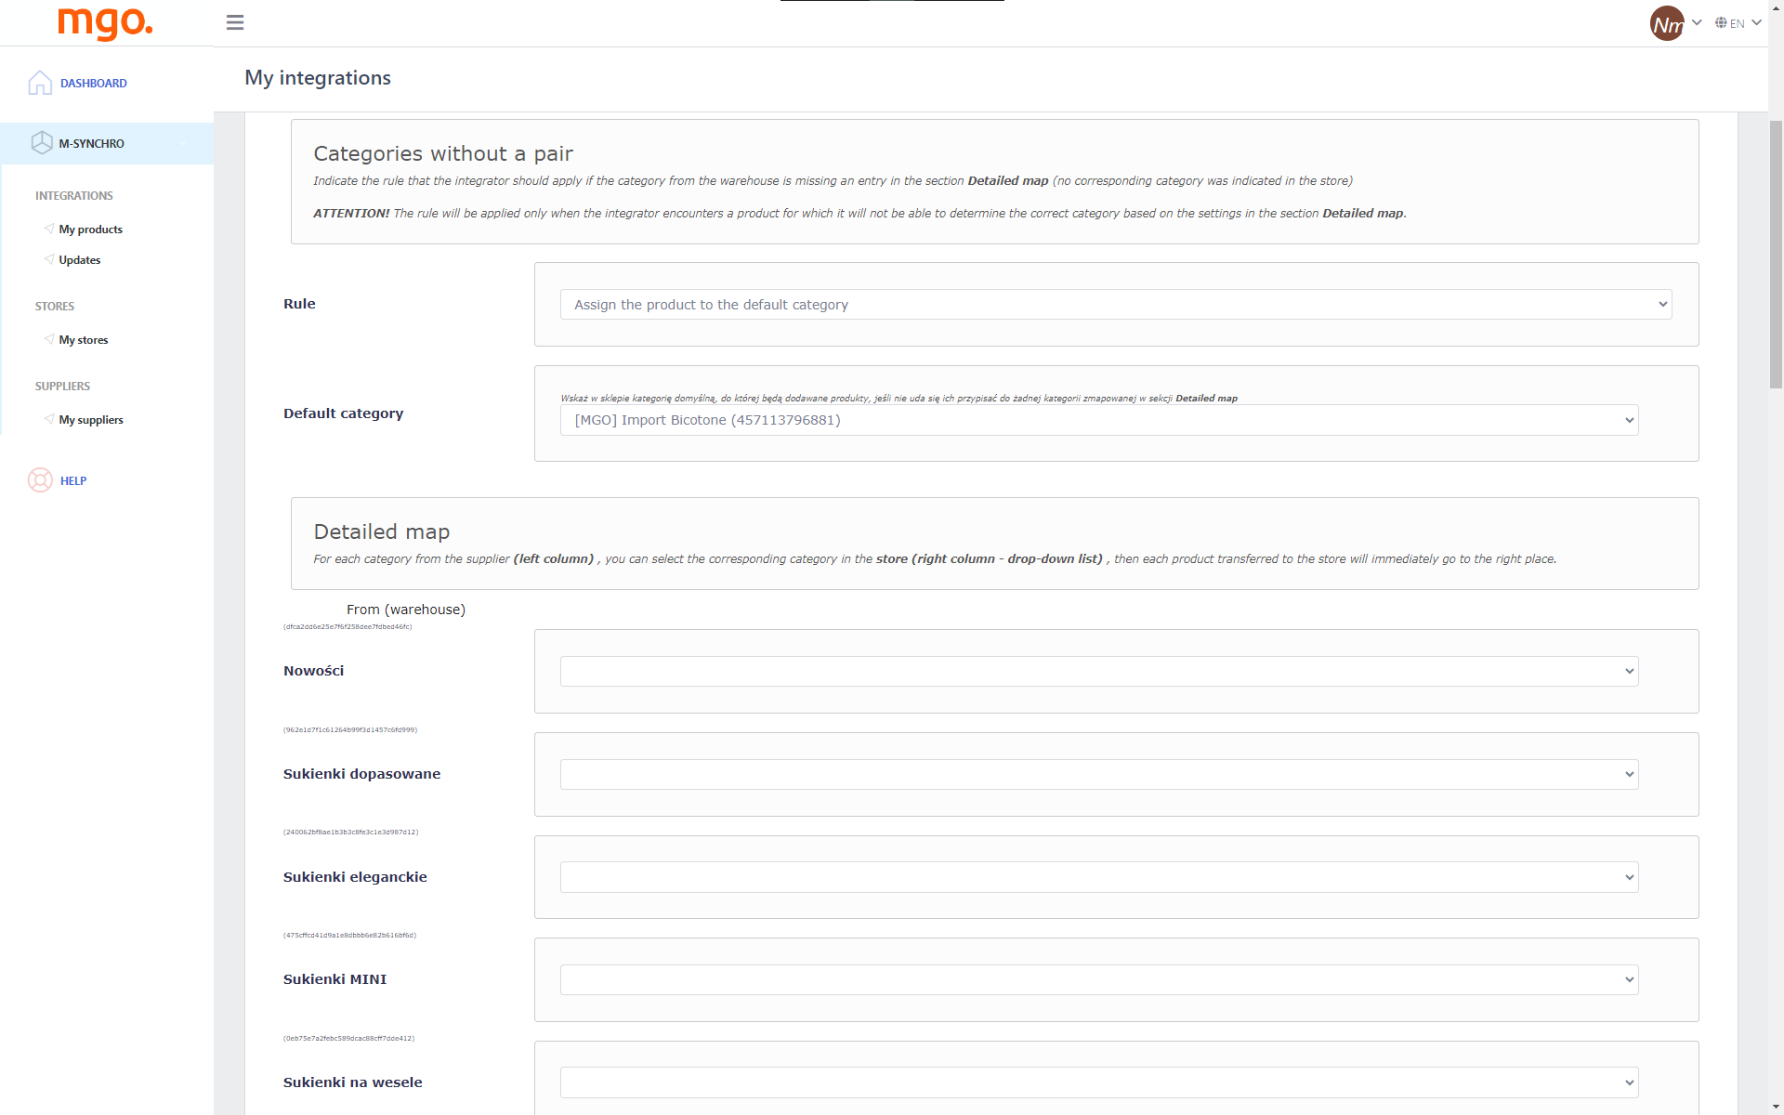The height and width of the screenshot is (1115, 1784).
Task: Open Updates in the sidebar
Action: click(x=79, y=260)
